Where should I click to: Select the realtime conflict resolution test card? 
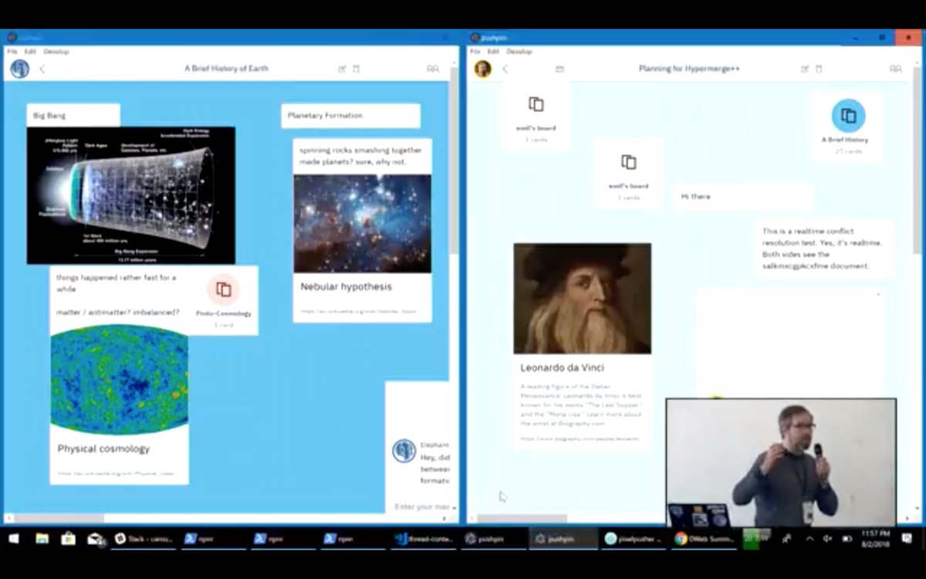coord(825,248)
